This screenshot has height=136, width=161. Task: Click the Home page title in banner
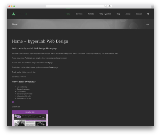click(15, 24)
